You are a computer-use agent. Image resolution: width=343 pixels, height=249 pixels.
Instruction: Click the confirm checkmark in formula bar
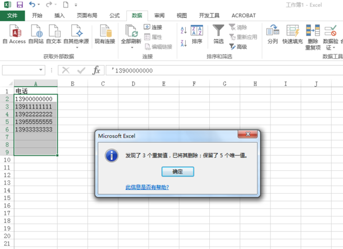pos(81,70)
